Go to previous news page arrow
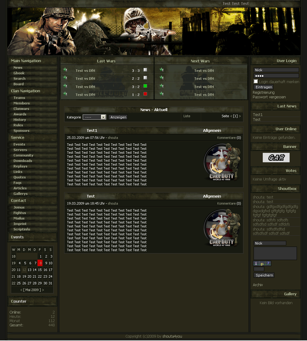307x341 pixels. click(x=231, y=116)
